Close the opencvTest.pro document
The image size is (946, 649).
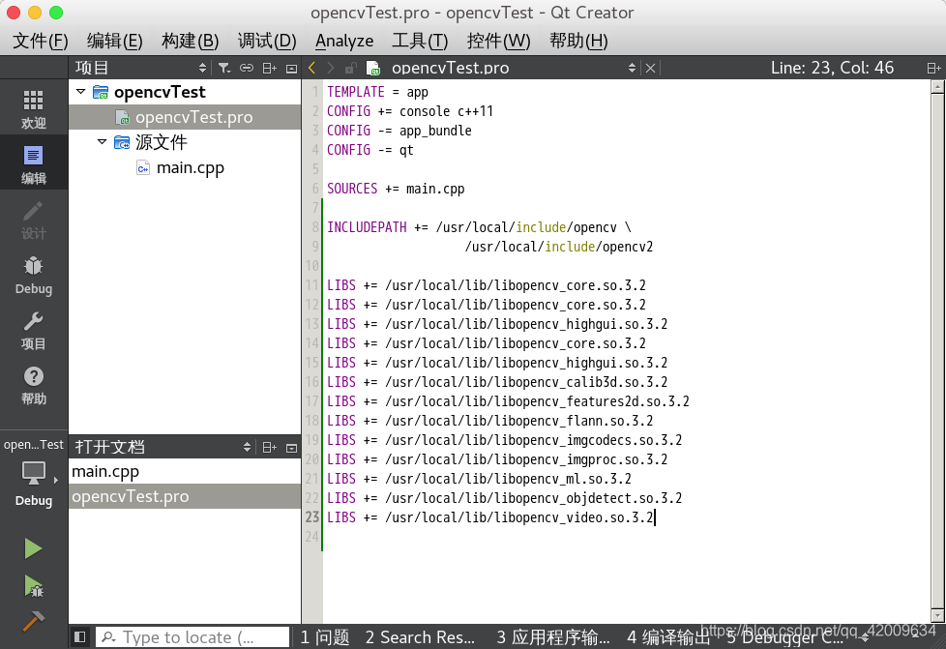(650, 68)
